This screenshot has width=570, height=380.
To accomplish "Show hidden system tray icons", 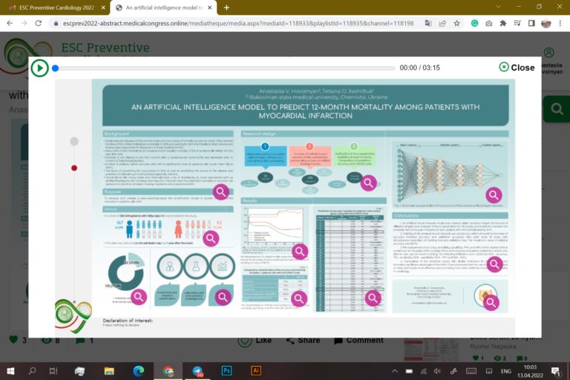I will [x=394, y=371].
